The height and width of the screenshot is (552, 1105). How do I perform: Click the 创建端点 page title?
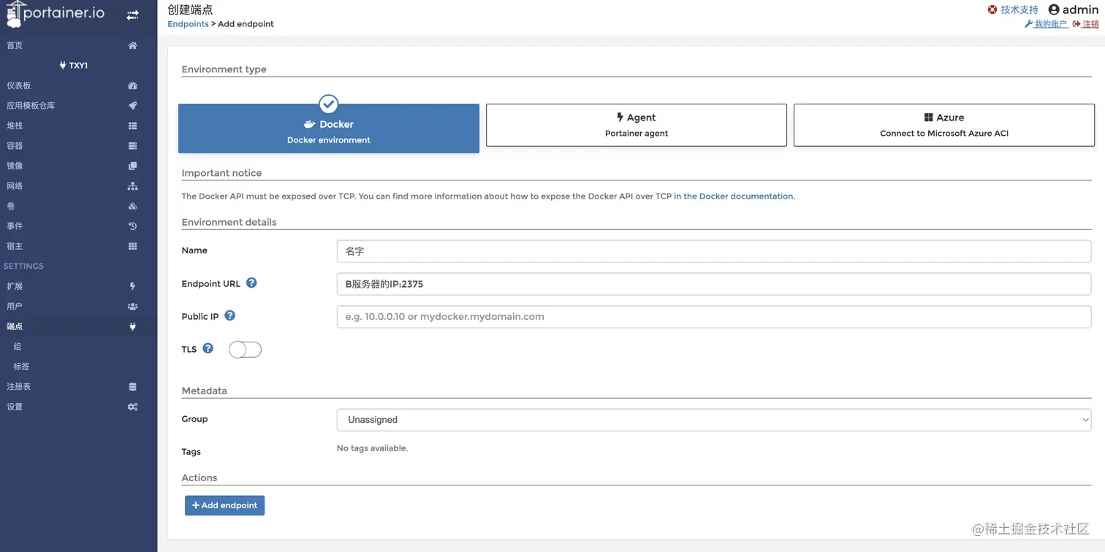190,9
